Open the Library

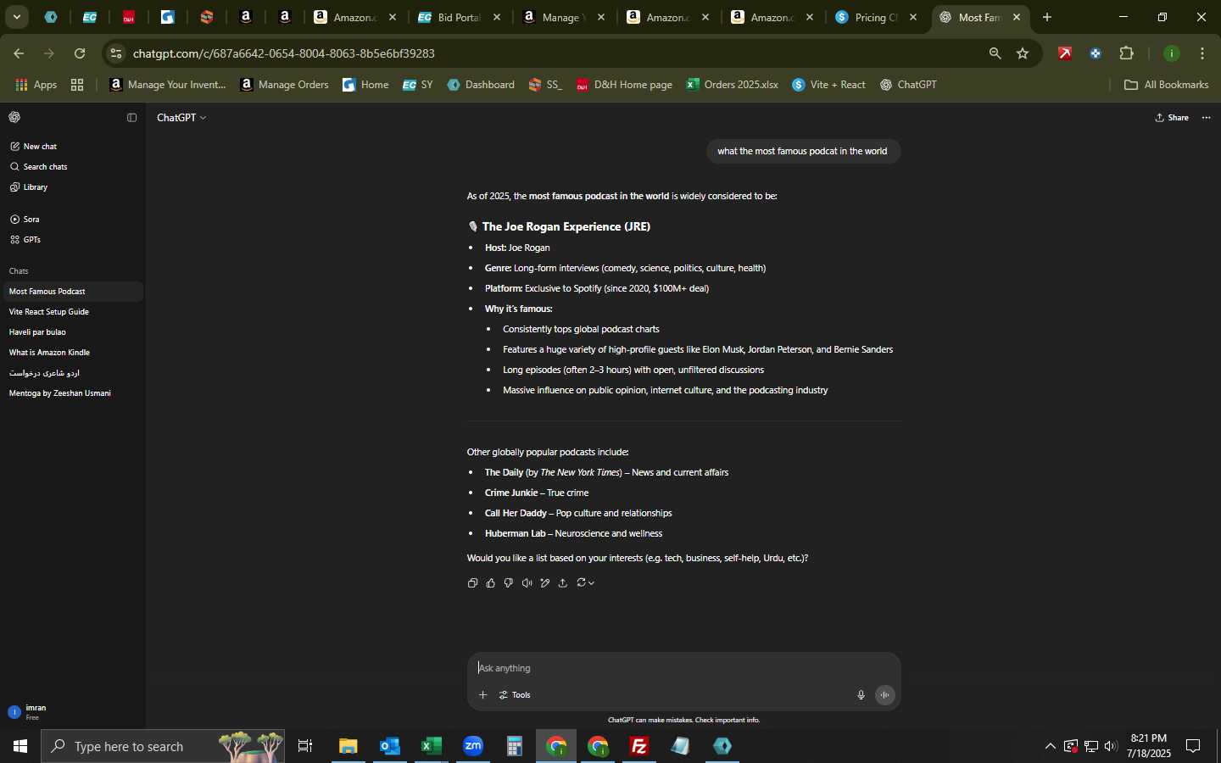72,187
